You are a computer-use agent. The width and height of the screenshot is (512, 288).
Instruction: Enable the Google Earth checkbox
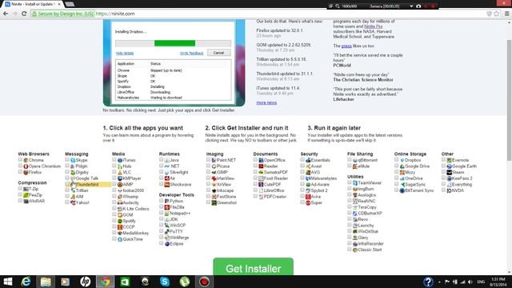click(x=443, y=166)
